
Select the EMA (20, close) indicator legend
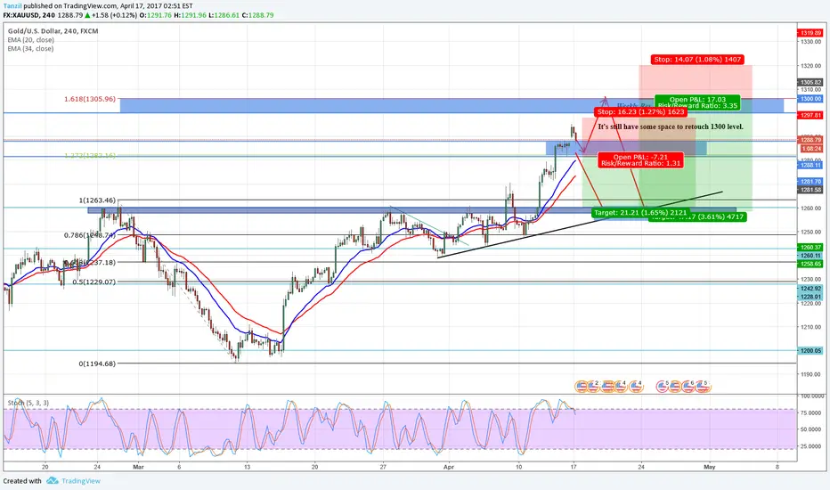30,40
